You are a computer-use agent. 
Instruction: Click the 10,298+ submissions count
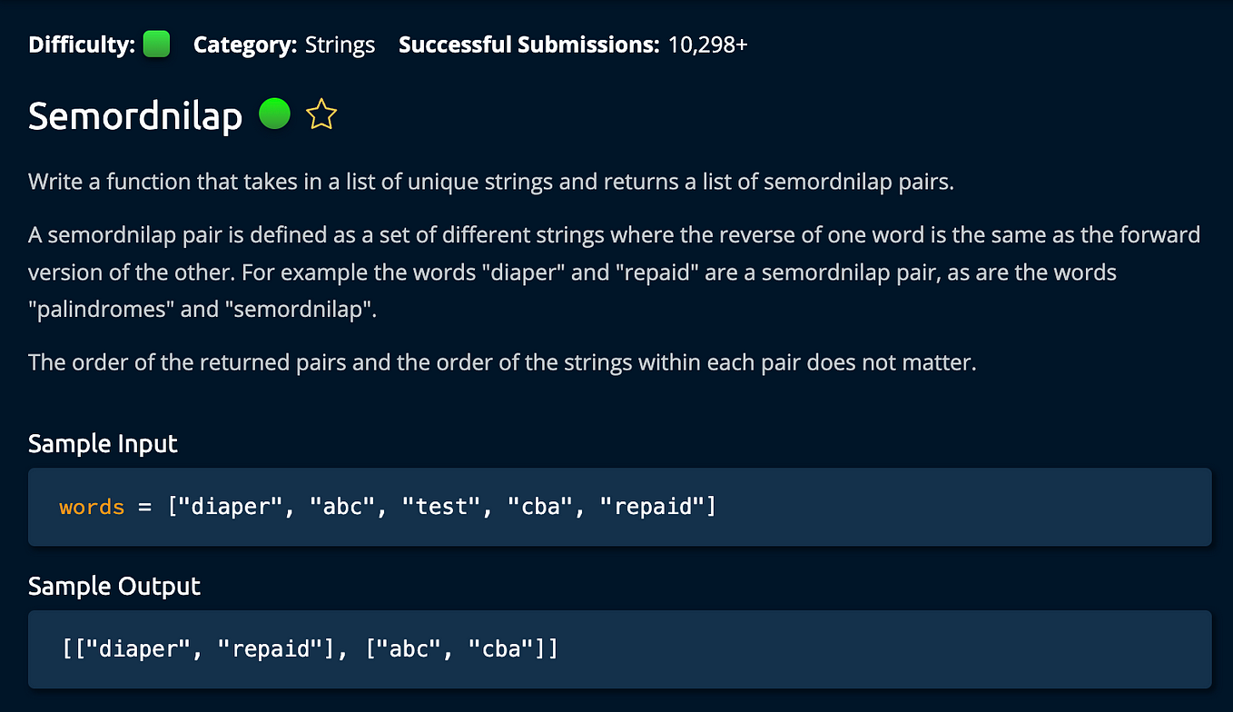(x=708, y=44)
